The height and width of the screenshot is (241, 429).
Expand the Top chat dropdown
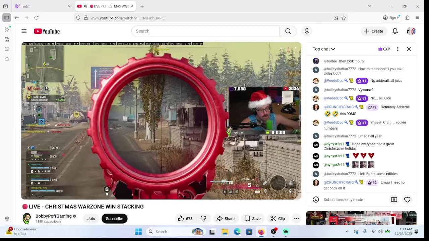click(x=324, y=49)
